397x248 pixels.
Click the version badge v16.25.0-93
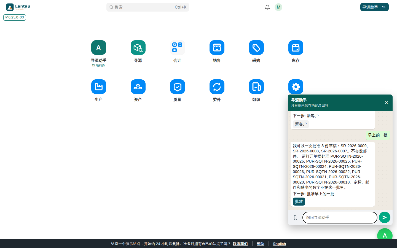15,17
